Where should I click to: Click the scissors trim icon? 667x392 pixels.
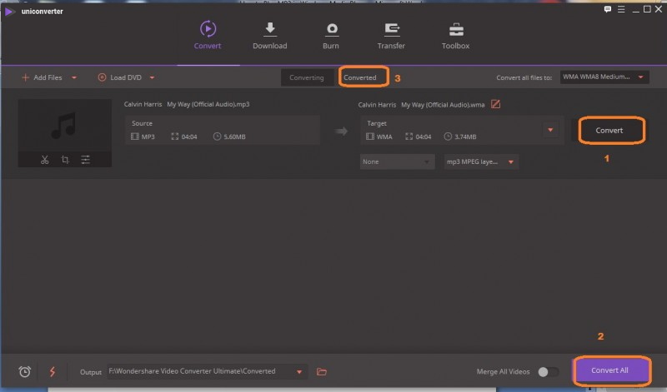pyautogui.click(x=45, y=160)
